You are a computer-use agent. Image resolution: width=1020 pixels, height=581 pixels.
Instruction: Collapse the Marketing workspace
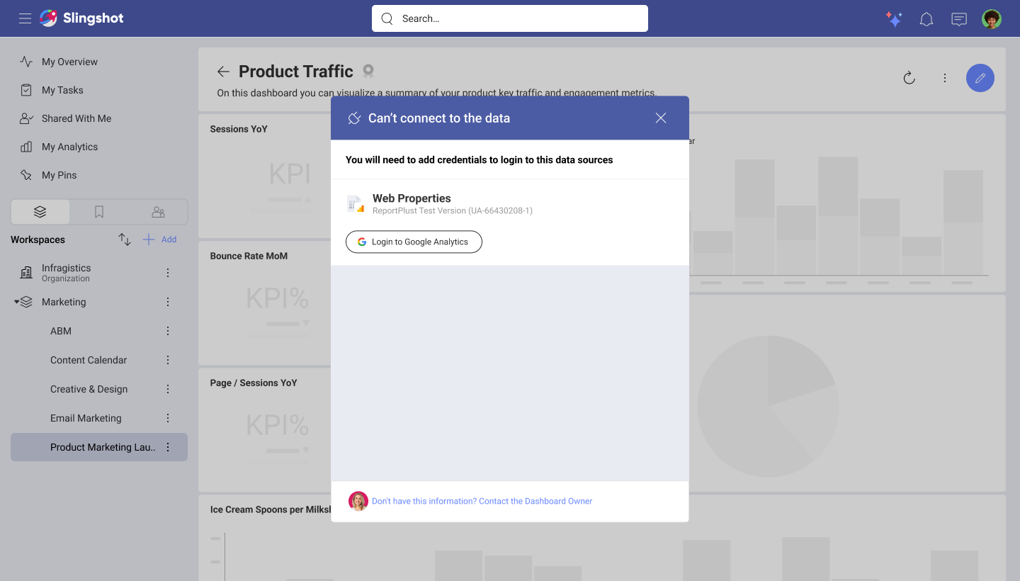click(17, 302)
